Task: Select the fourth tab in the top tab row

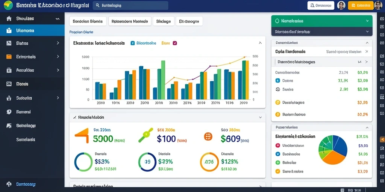Action: 189,21
